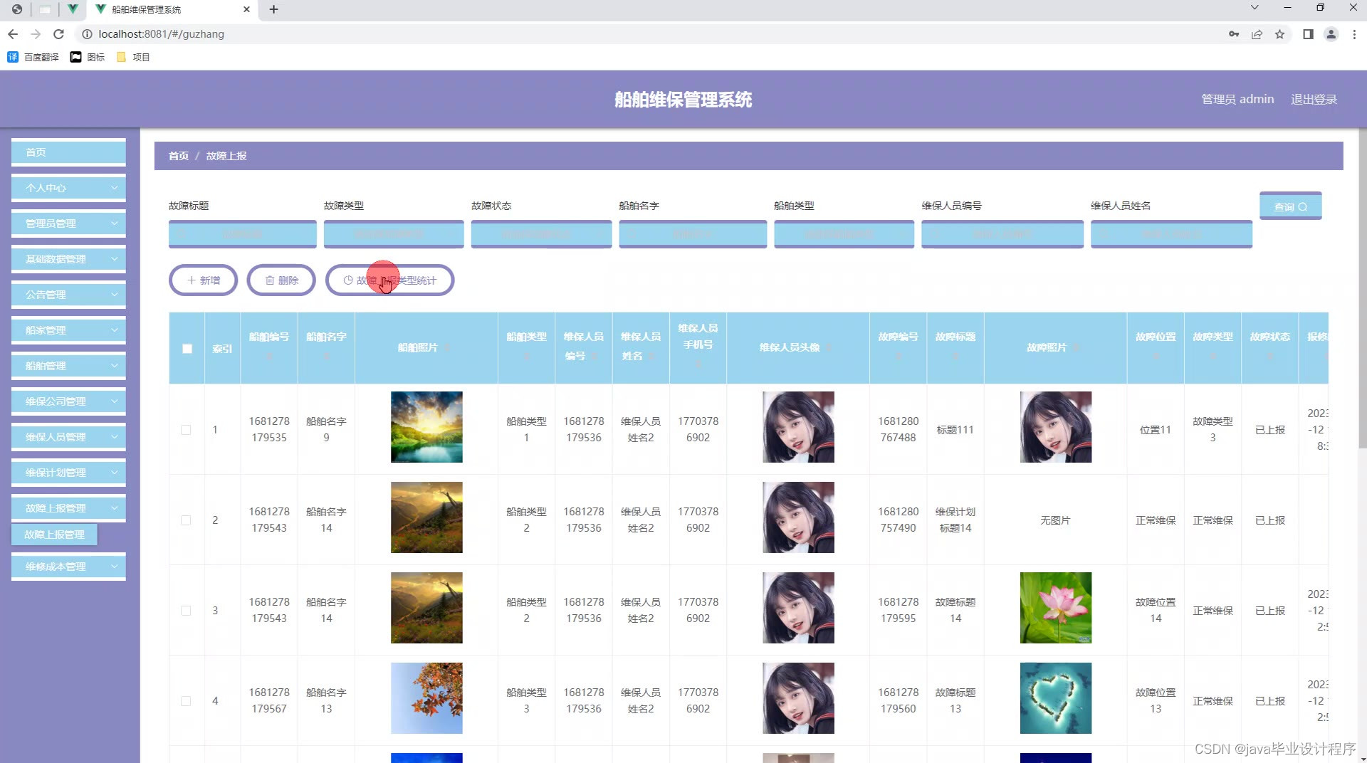
Task: Open the 百度翻译 bookmark
Action: [33, 57]
